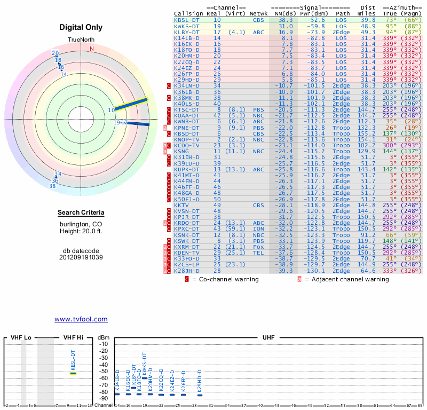Open the KUPK-DT callsign link
The image size is (427, 410).
tap(188, 169)
